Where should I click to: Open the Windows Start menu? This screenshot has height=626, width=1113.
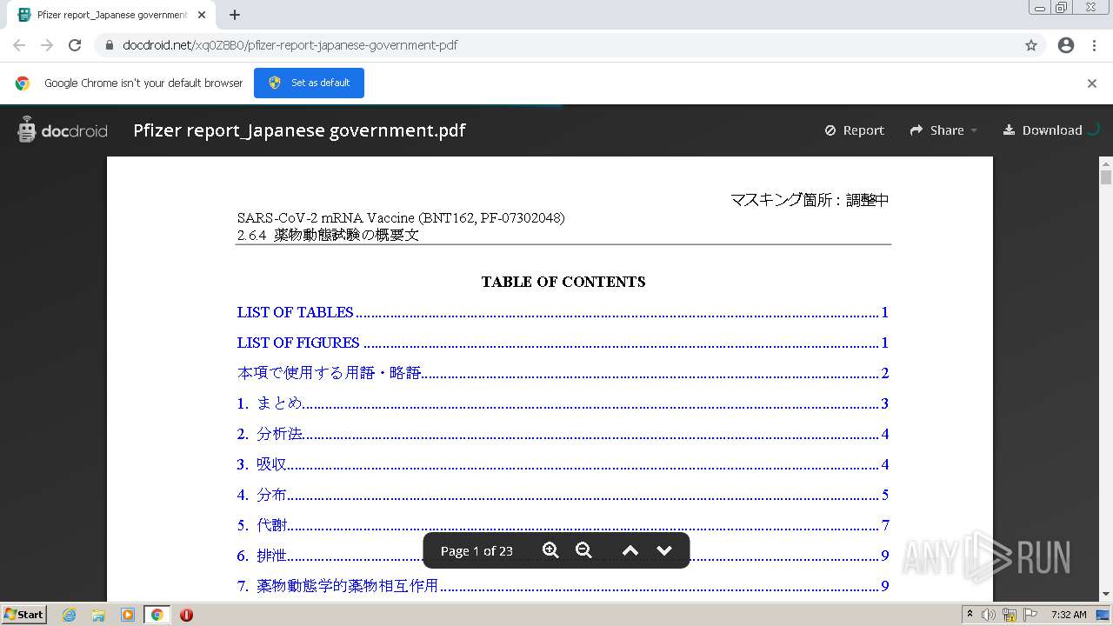coord(23,614)
